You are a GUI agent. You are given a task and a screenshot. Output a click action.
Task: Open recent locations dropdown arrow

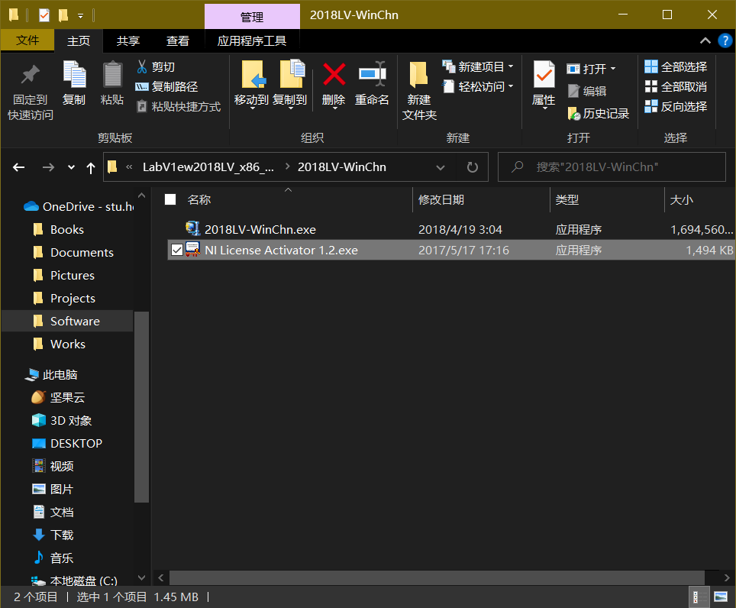71,167
